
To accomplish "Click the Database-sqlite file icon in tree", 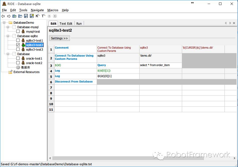I will point(14,36).
